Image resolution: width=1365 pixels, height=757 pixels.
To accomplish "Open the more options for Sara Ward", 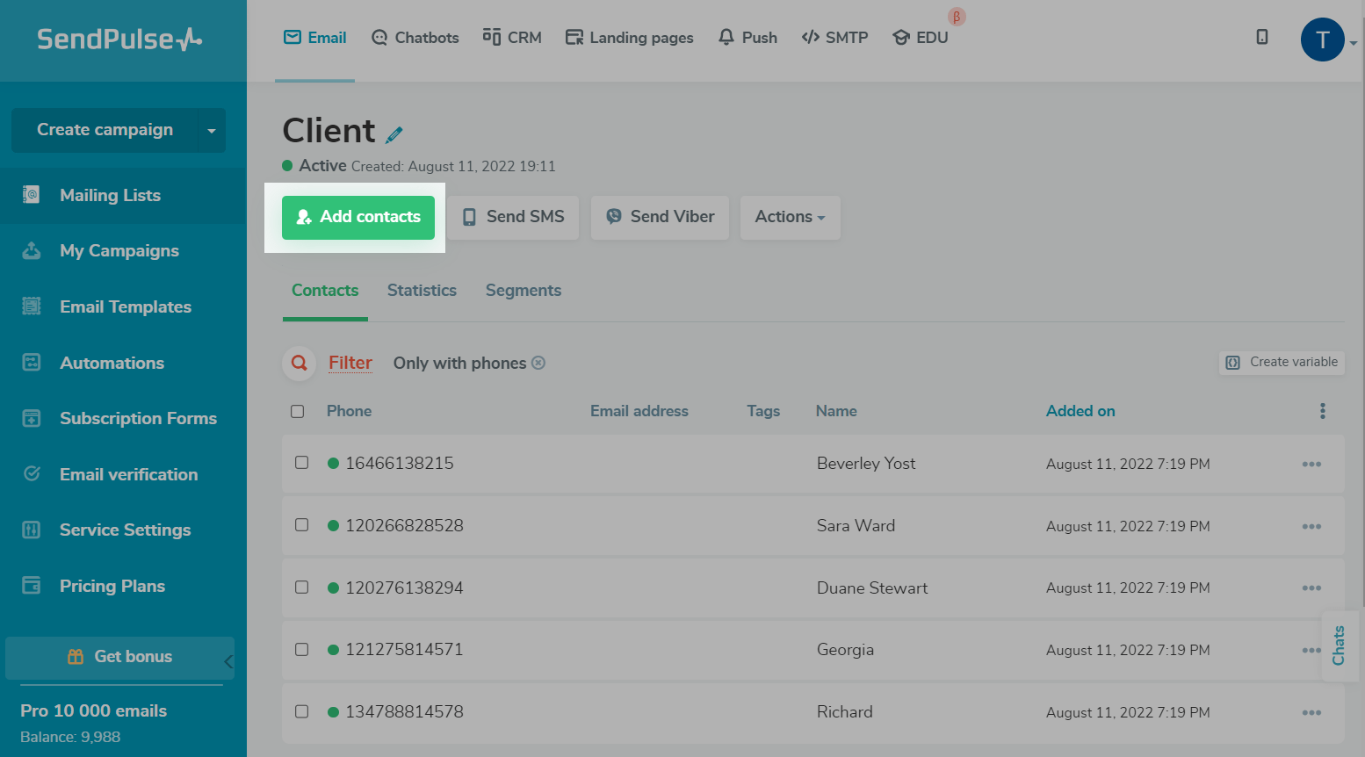I will click(x=1311, y=526).
